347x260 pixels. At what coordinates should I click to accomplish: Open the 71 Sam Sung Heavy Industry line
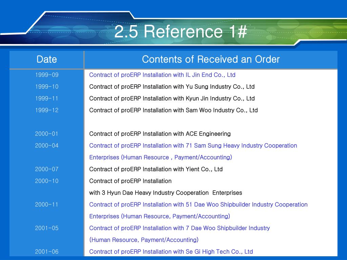[x=193, y=146]
